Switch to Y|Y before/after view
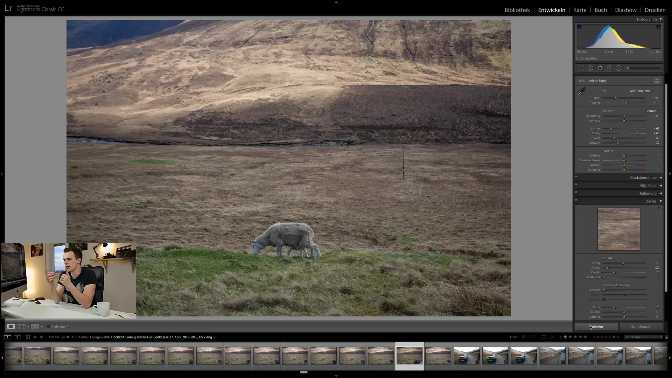The image size is (672, 378). pos(35,327)
